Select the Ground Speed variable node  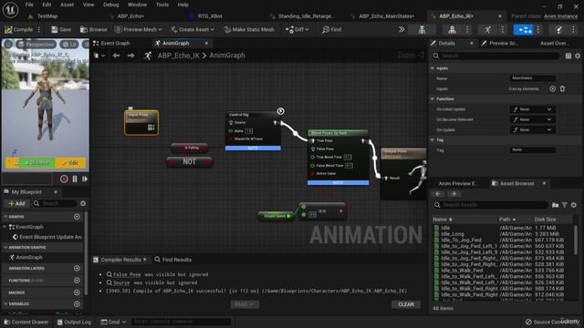(x=276, y=216)
